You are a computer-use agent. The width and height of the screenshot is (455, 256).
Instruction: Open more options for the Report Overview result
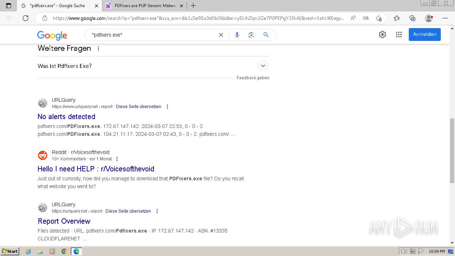pyautogui.click(x=157, y=211)
